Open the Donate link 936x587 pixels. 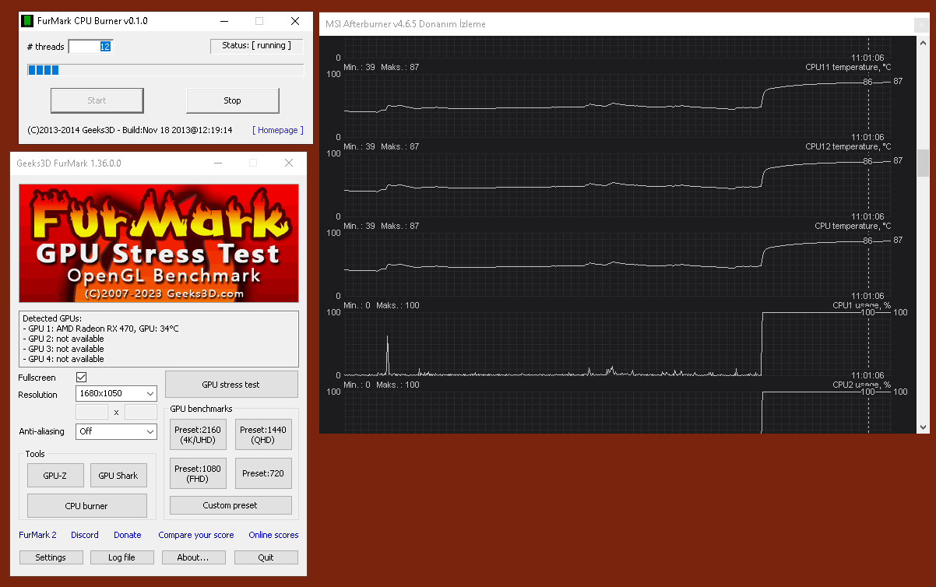(128, 535)
